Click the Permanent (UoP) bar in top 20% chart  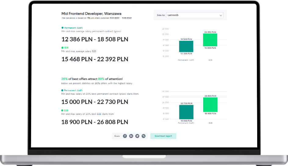186,112
